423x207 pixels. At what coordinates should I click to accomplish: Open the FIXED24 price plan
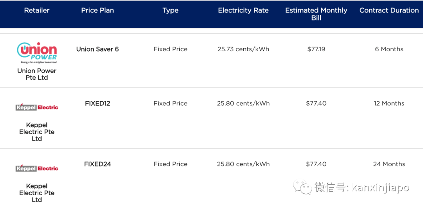(x=98, y=164)
